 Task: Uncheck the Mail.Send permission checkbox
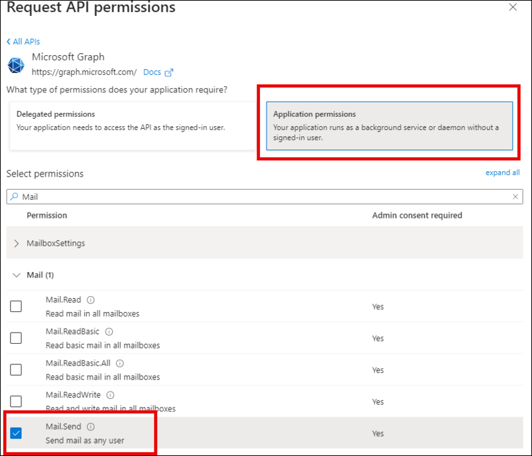[x=16, y=433]
